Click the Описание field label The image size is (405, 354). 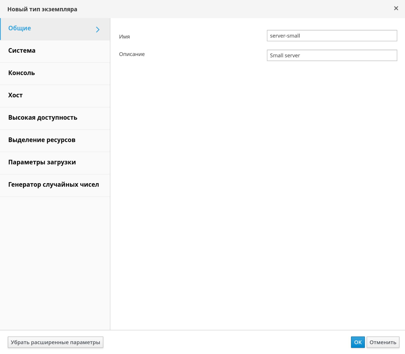point(132,54)
